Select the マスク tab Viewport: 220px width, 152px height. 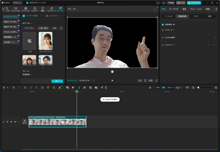[x=196, y=16]
